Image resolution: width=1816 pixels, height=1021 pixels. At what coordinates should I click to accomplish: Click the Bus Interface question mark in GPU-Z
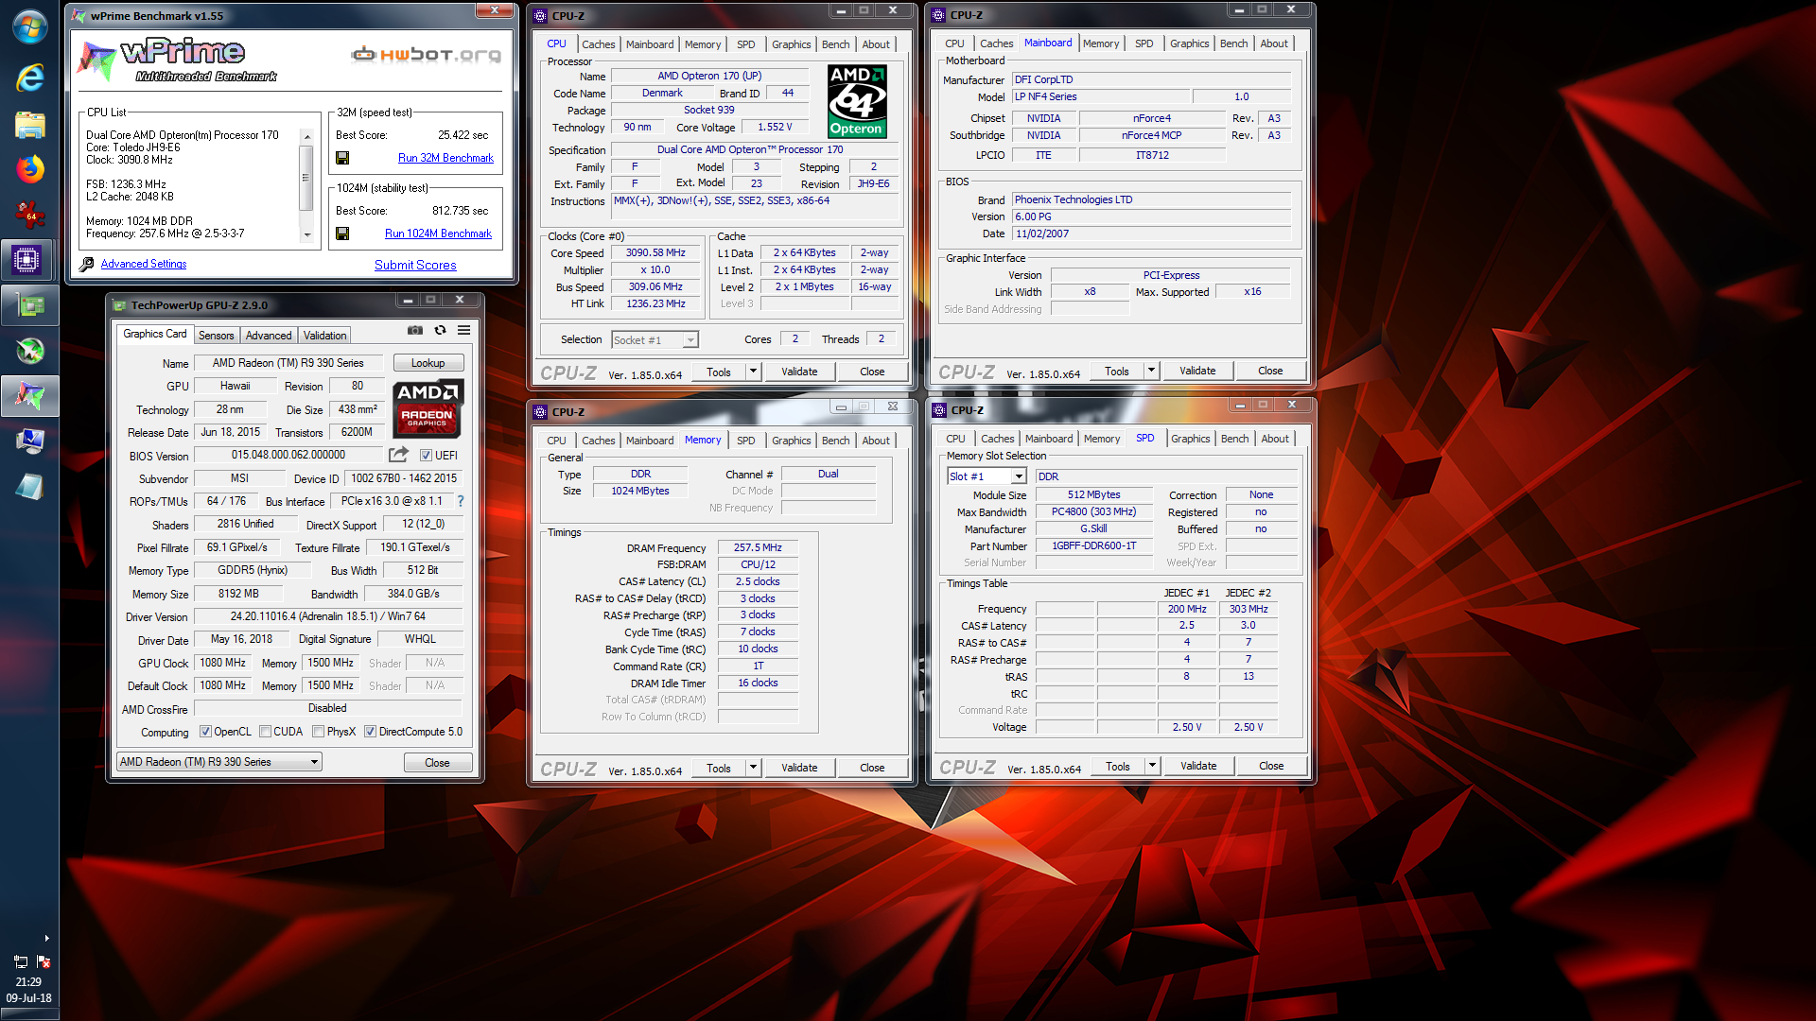[461, 501]
